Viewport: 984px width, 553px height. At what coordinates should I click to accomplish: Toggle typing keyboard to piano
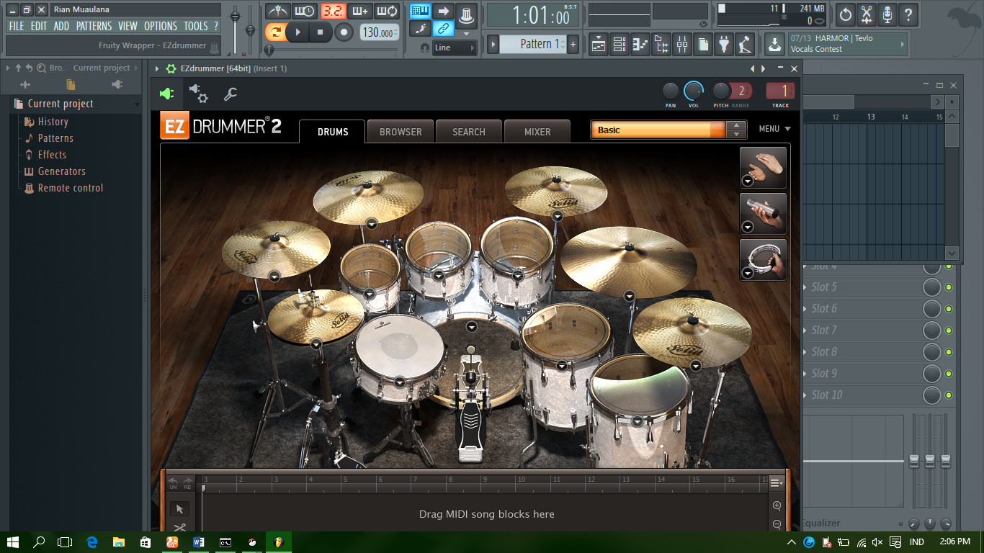tap(421, 12)
